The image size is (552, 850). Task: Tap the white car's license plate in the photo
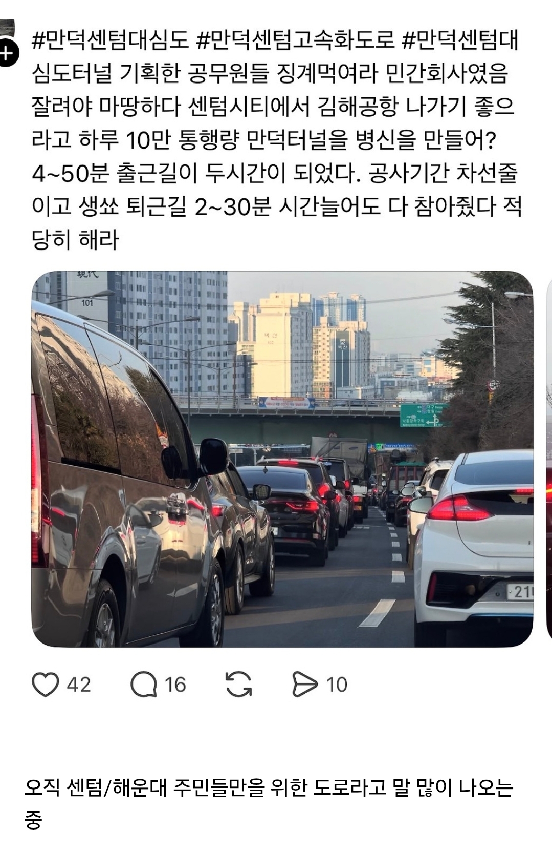(519, 592)
